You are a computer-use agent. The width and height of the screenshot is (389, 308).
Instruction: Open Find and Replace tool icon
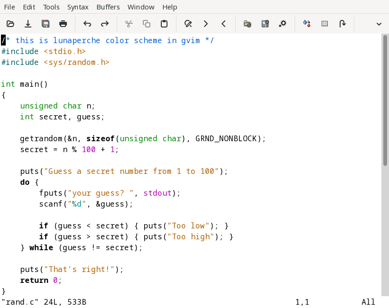(188, 24)
